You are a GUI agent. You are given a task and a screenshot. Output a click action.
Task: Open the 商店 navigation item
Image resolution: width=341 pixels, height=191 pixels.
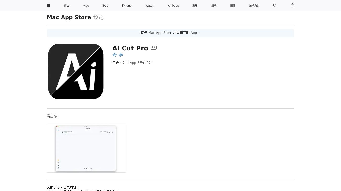67,6
